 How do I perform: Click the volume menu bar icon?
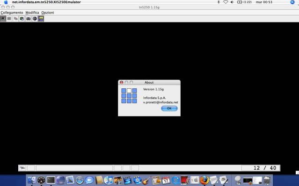232,2
